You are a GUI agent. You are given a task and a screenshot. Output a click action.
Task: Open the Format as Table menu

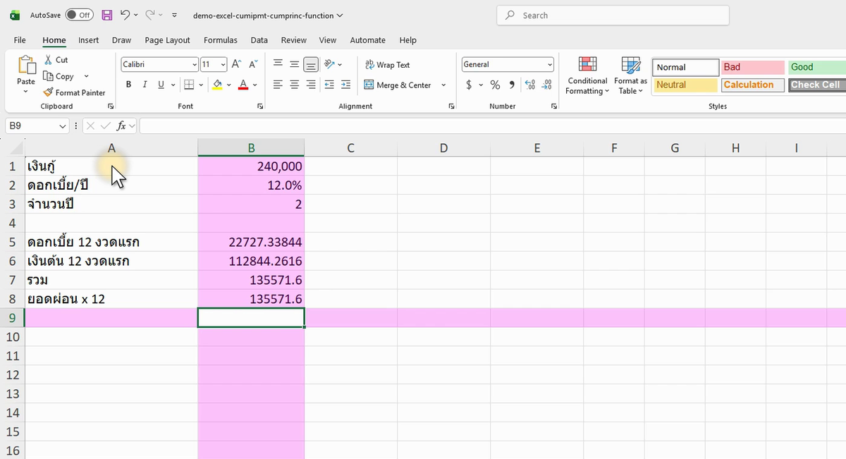630,75
